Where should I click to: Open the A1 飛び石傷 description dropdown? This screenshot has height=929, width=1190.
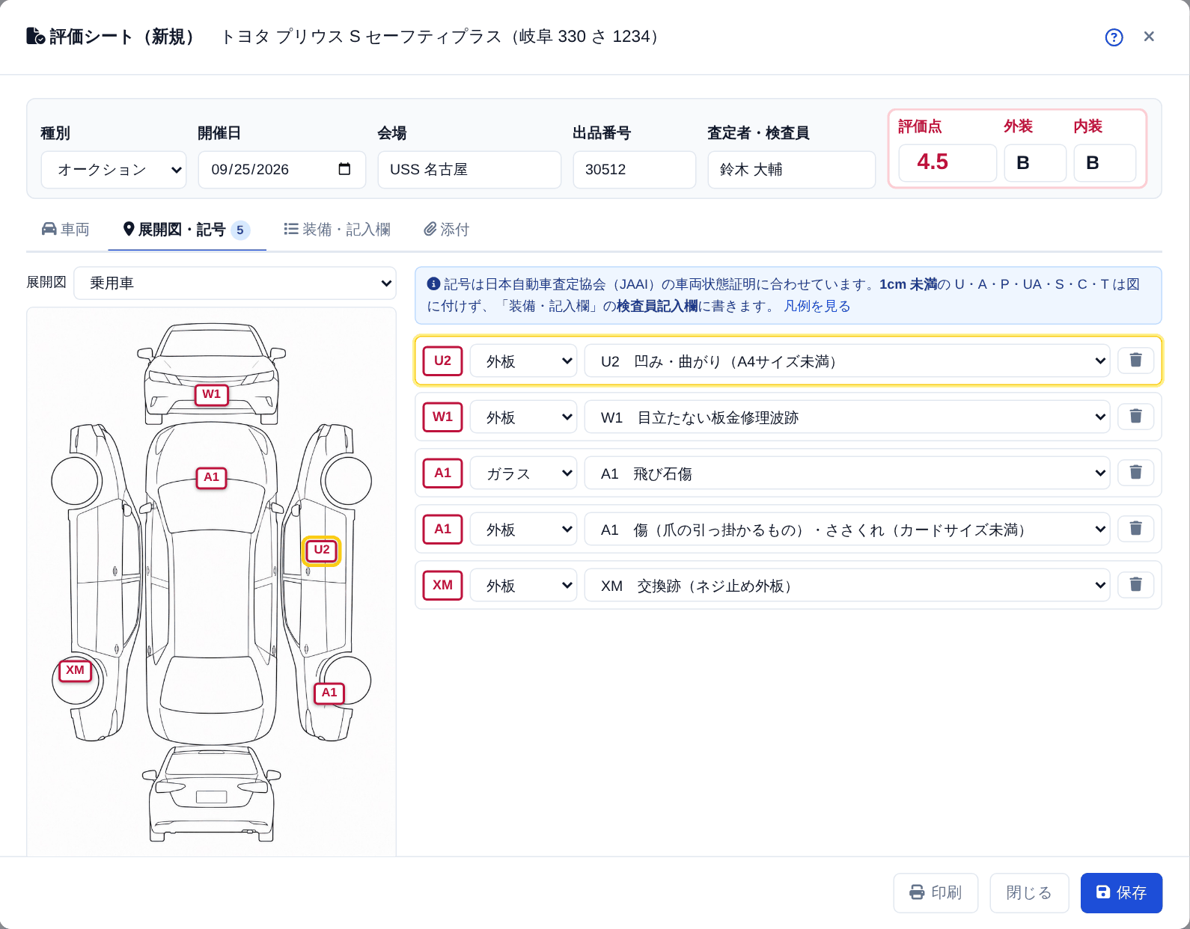(x=848, y=473)
